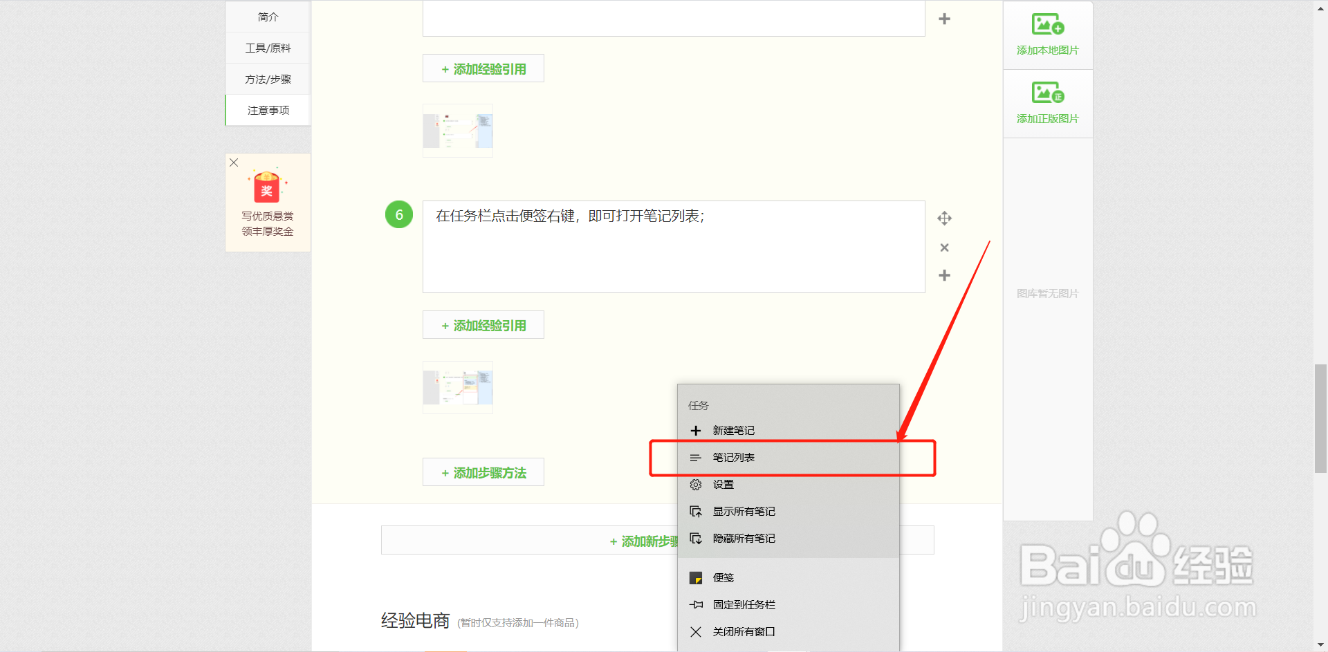Show all notes via 显示所有笔记

(744, 511)
